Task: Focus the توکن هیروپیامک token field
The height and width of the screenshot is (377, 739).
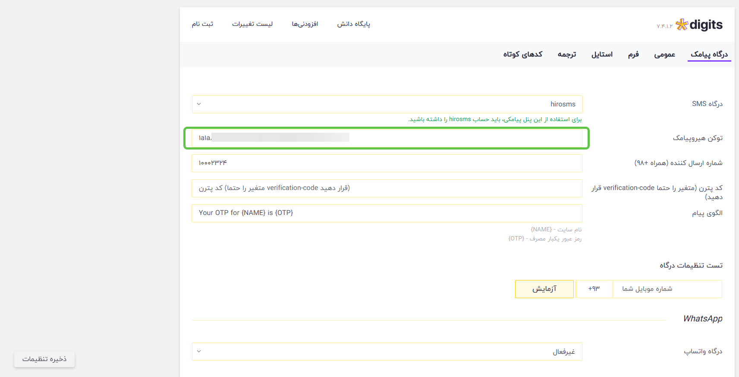Action: (x=387, y=138)
